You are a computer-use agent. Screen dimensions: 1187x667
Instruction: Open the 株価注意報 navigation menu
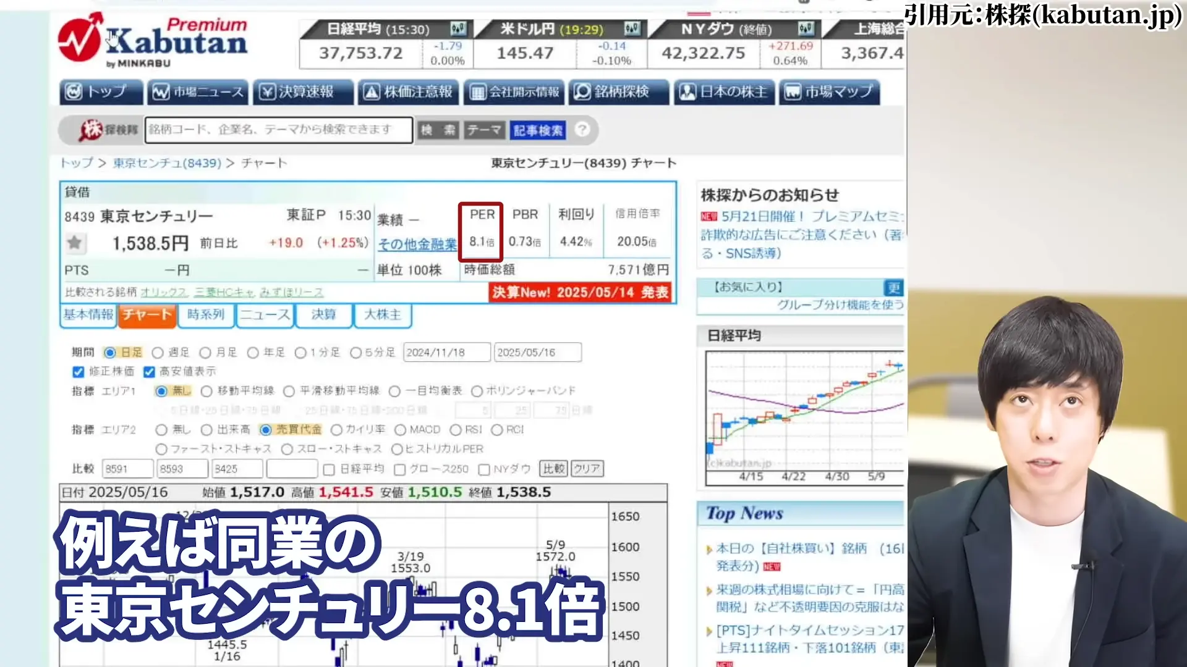408,92
